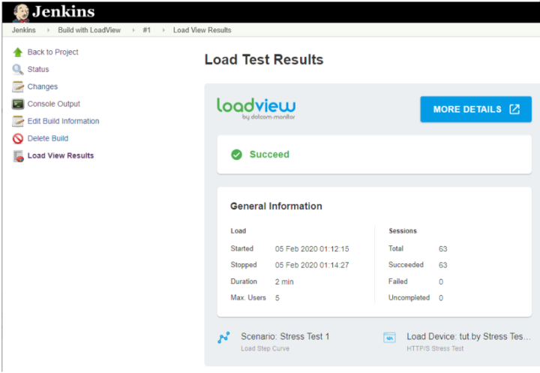Click the Total sessions value 63

click(443, 249)
